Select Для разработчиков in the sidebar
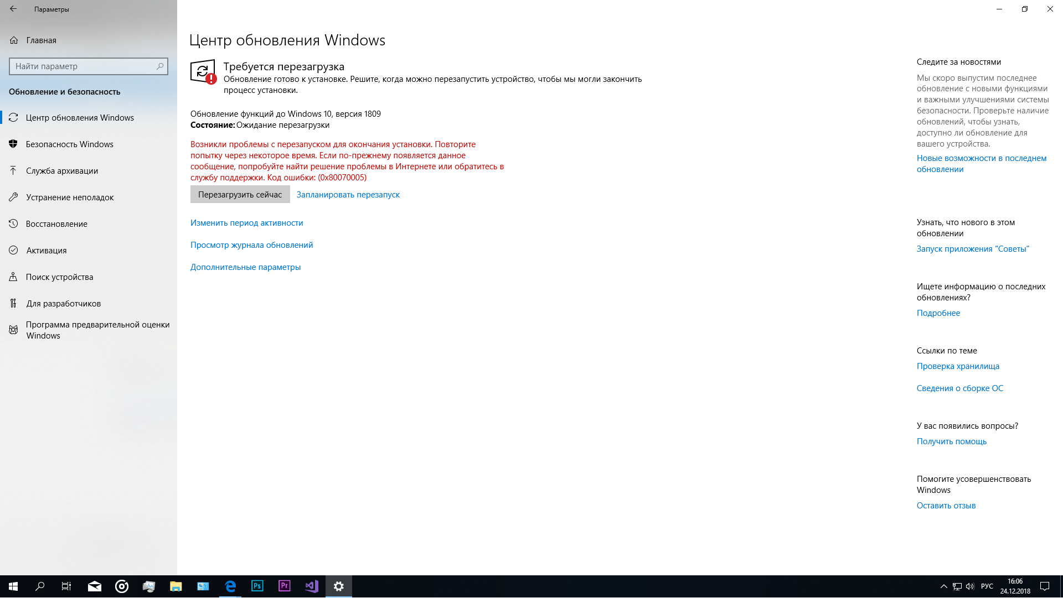1063x598 pixels. 64,304
